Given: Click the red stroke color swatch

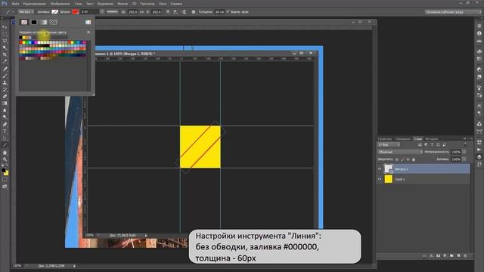Looking at the screenshot, I should [76, 12].
